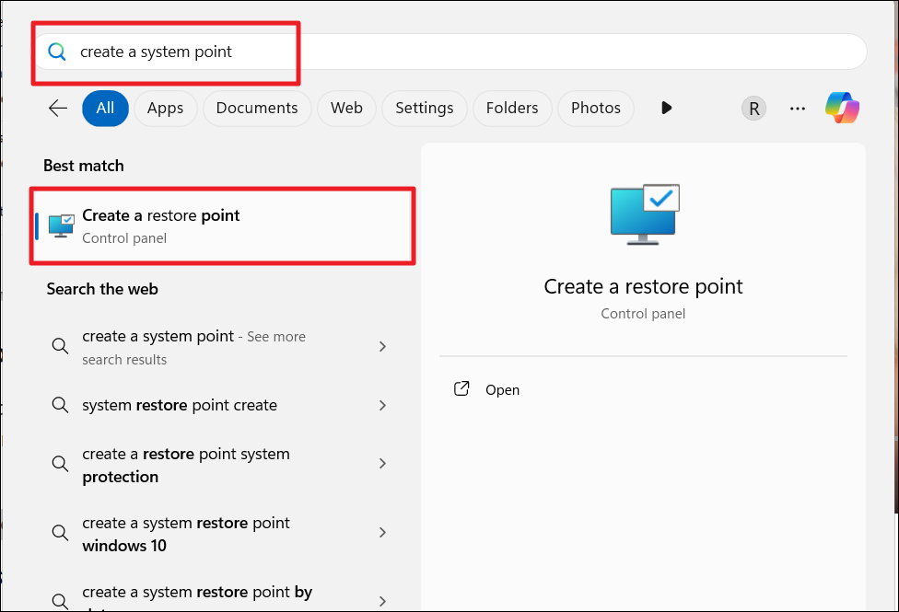Switch to the Apps filter tab
This screenshot has width=899, height=612.
point(165,109)
